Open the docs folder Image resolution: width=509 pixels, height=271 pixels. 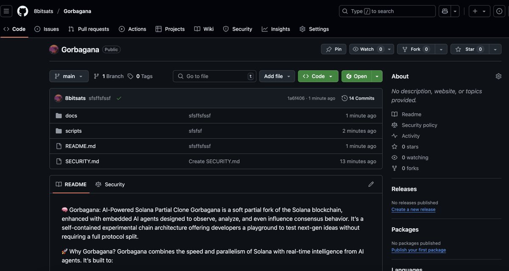[x=71, y=116]
